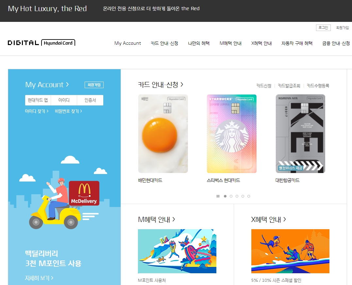The image size is (352, 285).
Task: Open the 로그인 login button
Action: pyautogui.click(x=323, y=27)
